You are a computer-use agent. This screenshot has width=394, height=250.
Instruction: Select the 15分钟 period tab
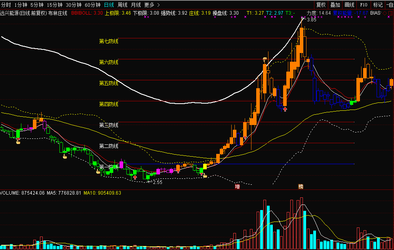point(55,5)
